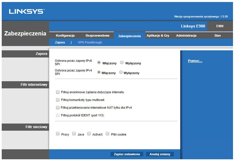
Task: Tick Filtruj przekierowania internetowe NAT checkbox
Action: (58, 108)
